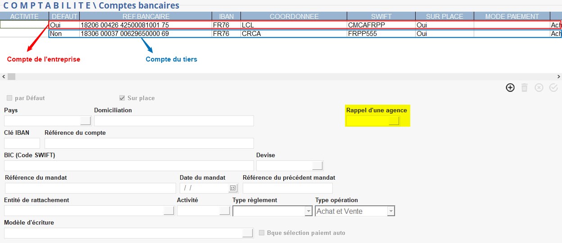Click the validate checkmark circle icon
Screen dimensions: 562x243
point(553,88)
